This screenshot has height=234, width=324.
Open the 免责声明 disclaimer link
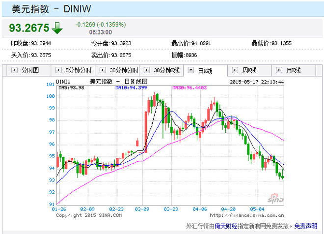coord(306,226)
